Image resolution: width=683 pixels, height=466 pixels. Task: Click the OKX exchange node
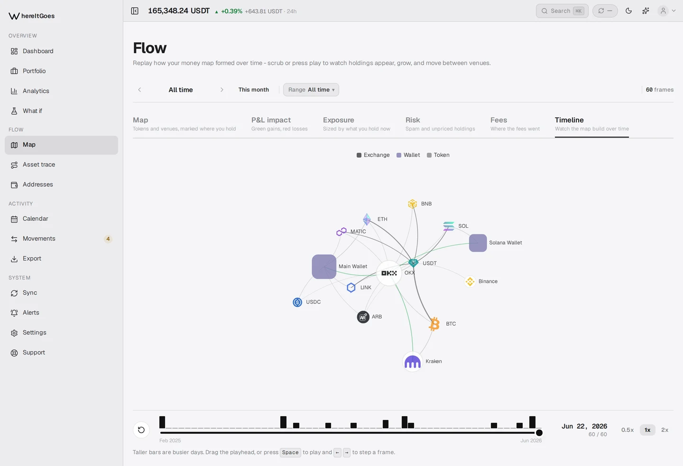tap(389, 273)
